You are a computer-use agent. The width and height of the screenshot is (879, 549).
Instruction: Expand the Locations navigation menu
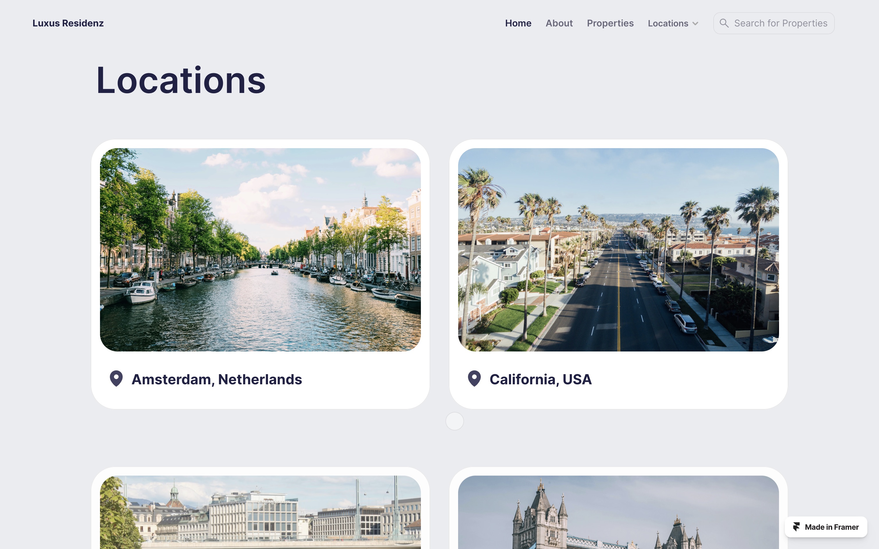(x=668, y=23)
